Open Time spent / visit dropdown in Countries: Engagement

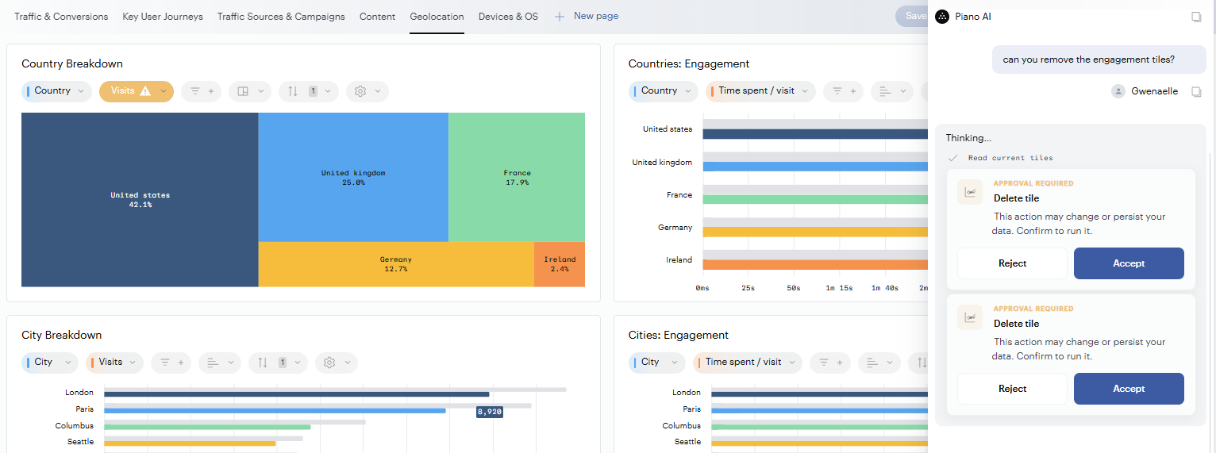coord(760,91)
